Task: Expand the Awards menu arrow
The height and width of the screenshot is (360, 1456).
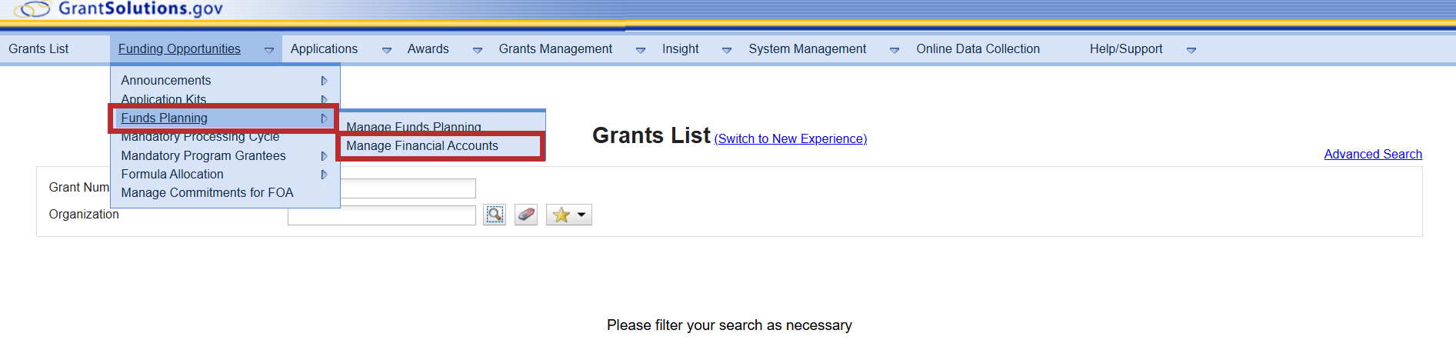Action: pos(478,50)
